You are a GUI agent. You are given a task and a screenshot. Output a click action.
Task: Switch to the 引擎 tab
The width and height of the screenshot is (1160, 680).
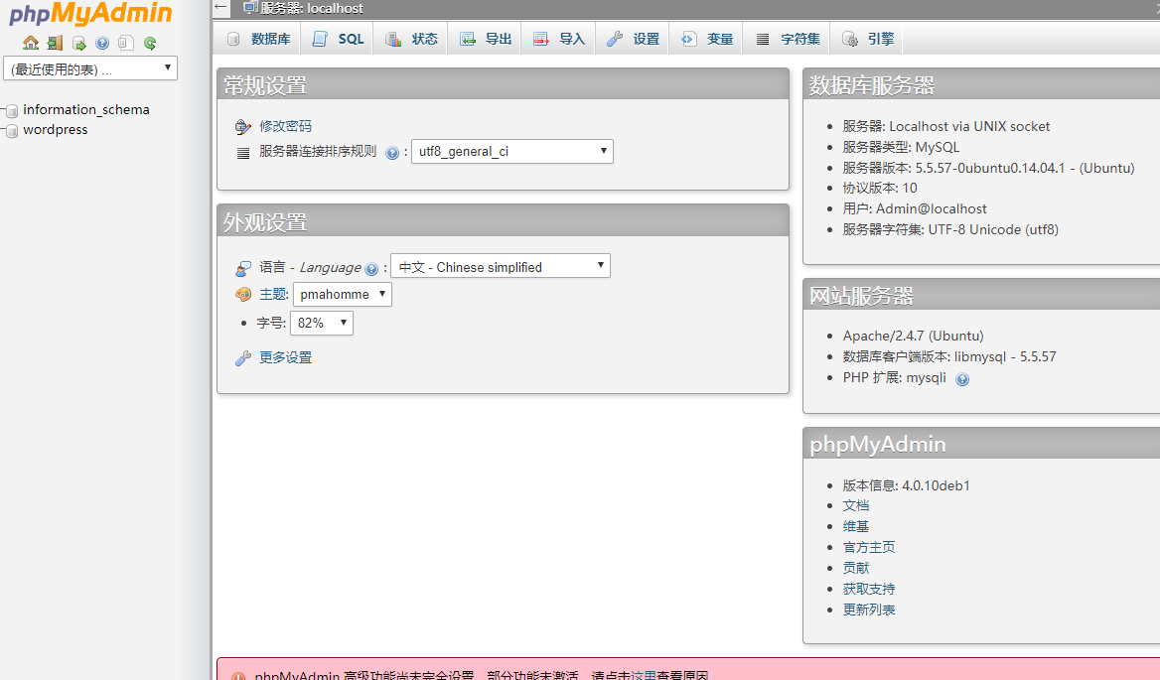click(867, 39)
